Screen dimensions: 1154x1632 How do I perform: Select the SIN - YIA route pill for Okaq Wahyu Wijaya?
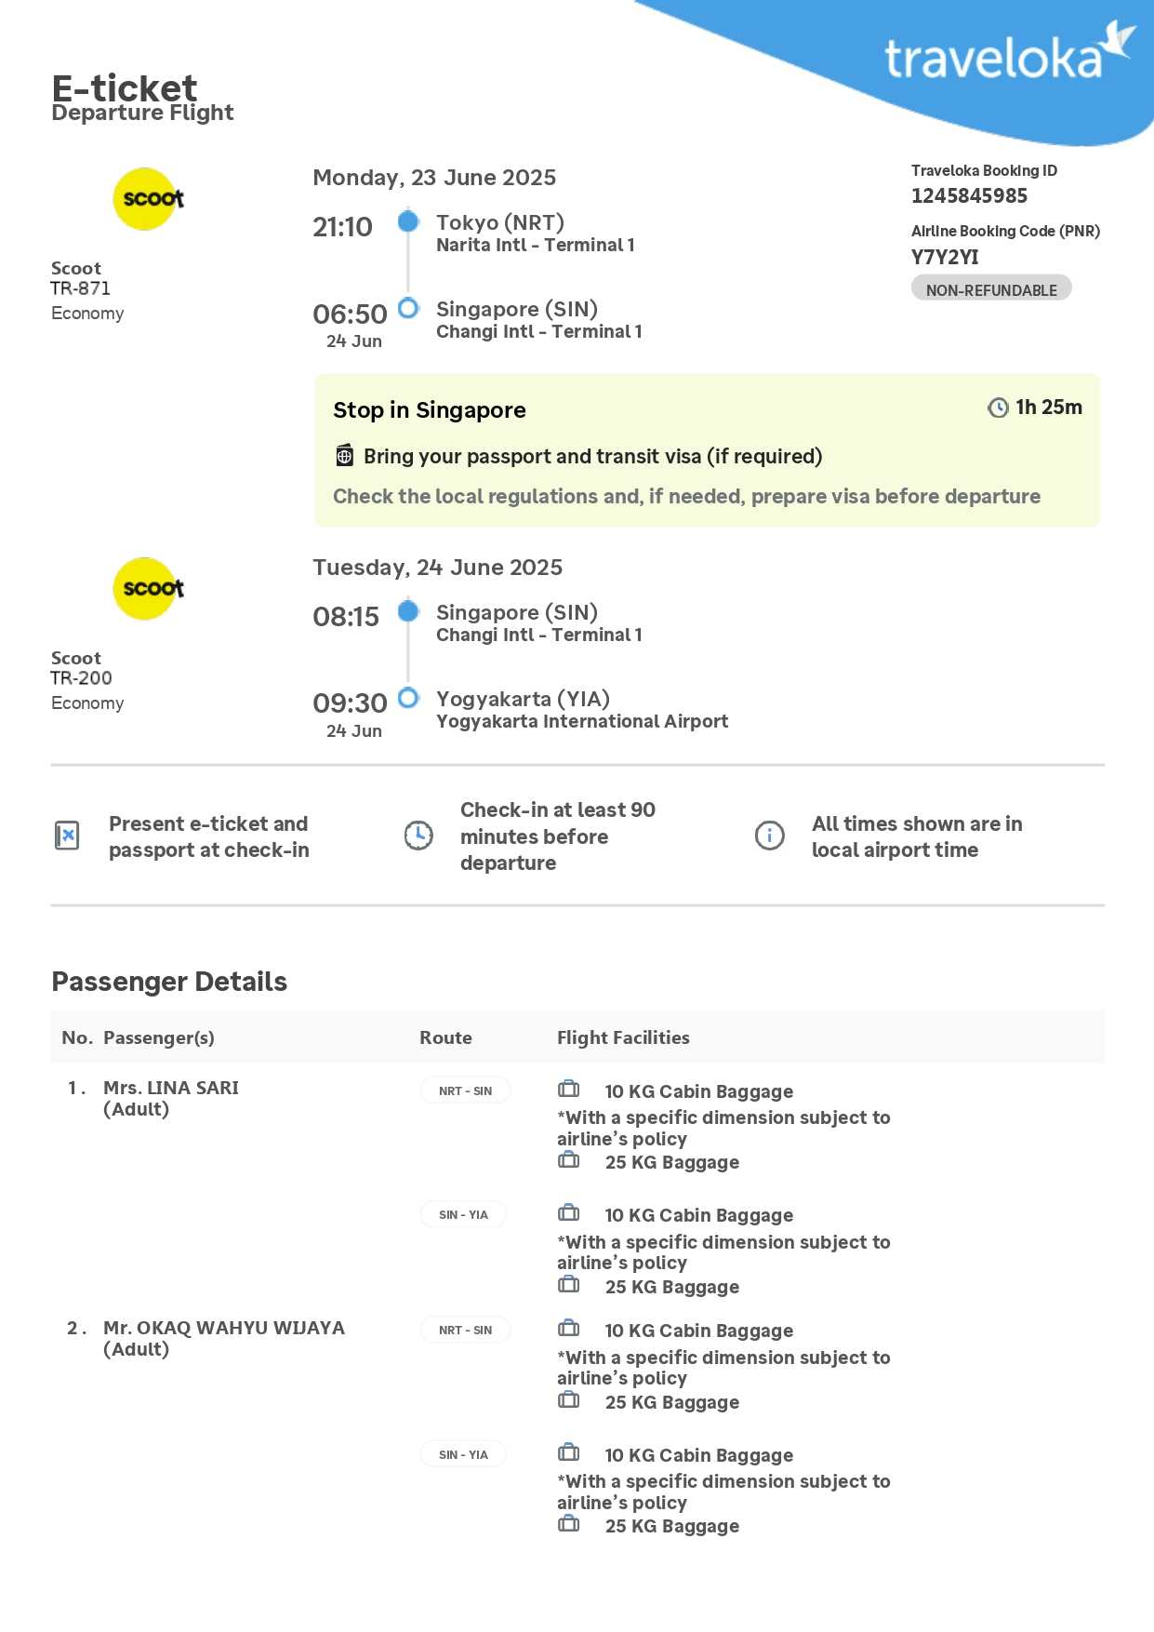463,1454
